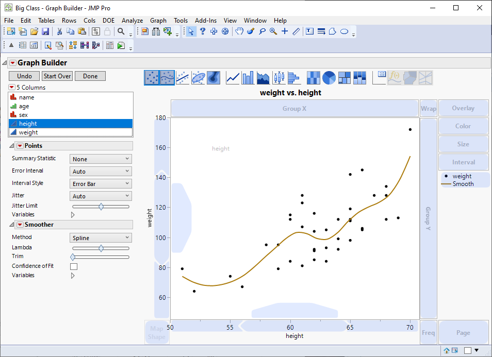The width and height of the screenshot is (492, 357).
Task: Select the Contour element icon
Action: (x=214, y=77)
